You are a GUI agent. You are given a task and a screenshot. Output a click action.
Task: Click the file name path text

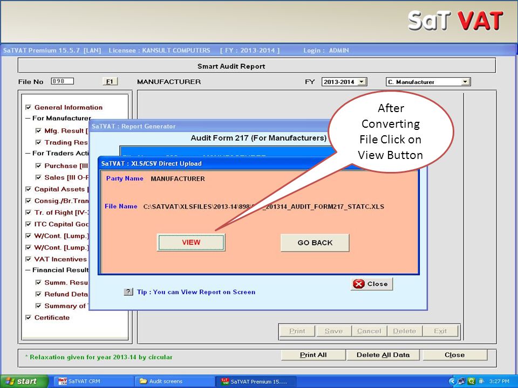[x=263, y=207]
